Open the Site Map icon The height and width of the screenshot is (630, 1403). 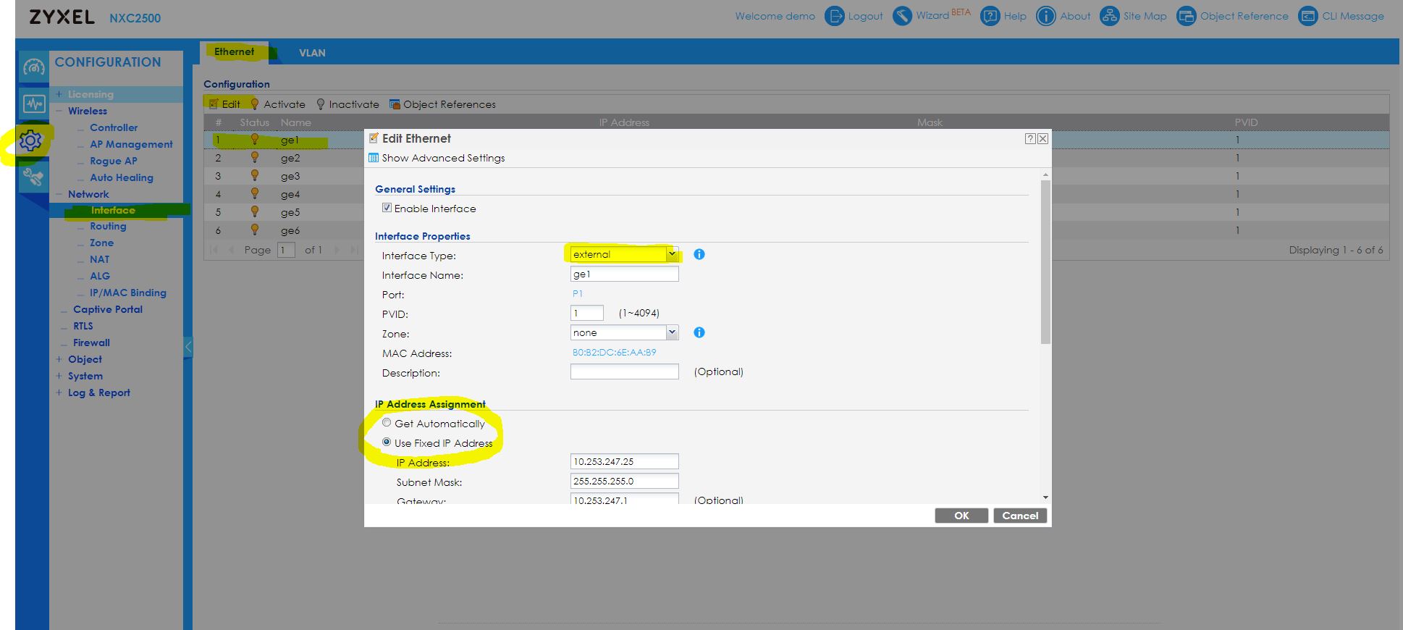(1109, 16)
